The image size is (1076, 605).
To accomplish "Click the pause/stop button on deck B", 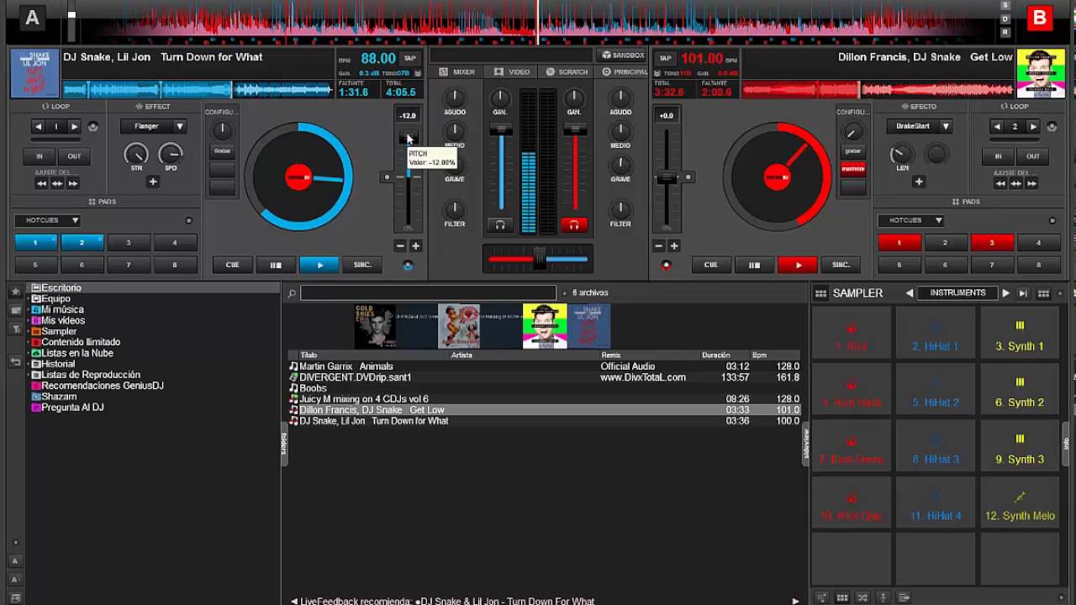I will [754, 265].
